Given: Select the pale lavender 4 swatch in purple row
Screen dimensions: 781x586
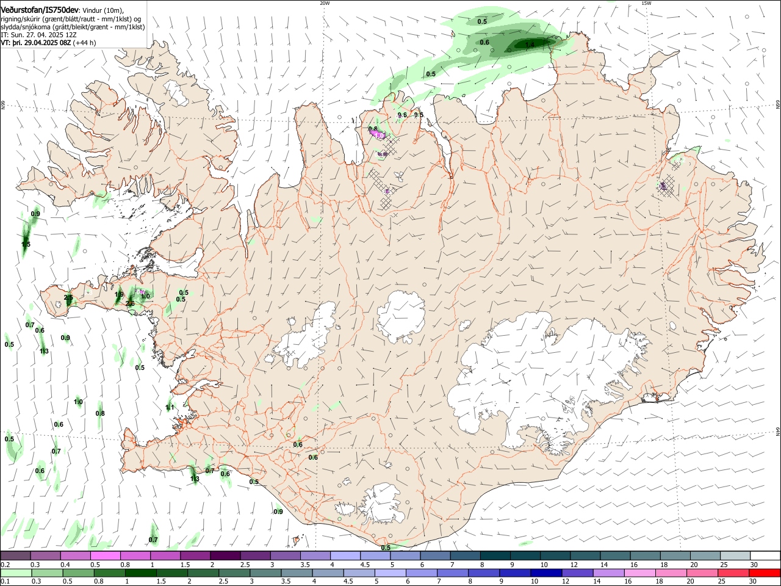Looking at the screenshot, I should pos(345,555).
